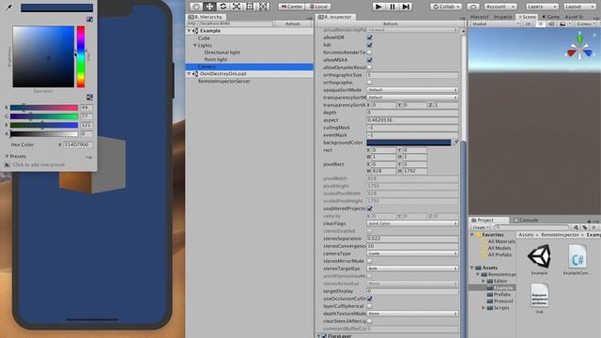601x338 pixels.
Task: Collapse the Presets section
Action: click(x=7, y=157)
